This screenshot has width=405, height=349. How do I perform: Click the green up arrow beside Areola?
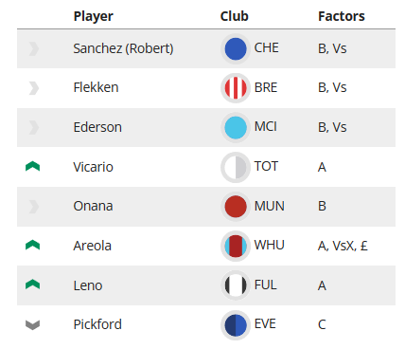click(32, 245)
